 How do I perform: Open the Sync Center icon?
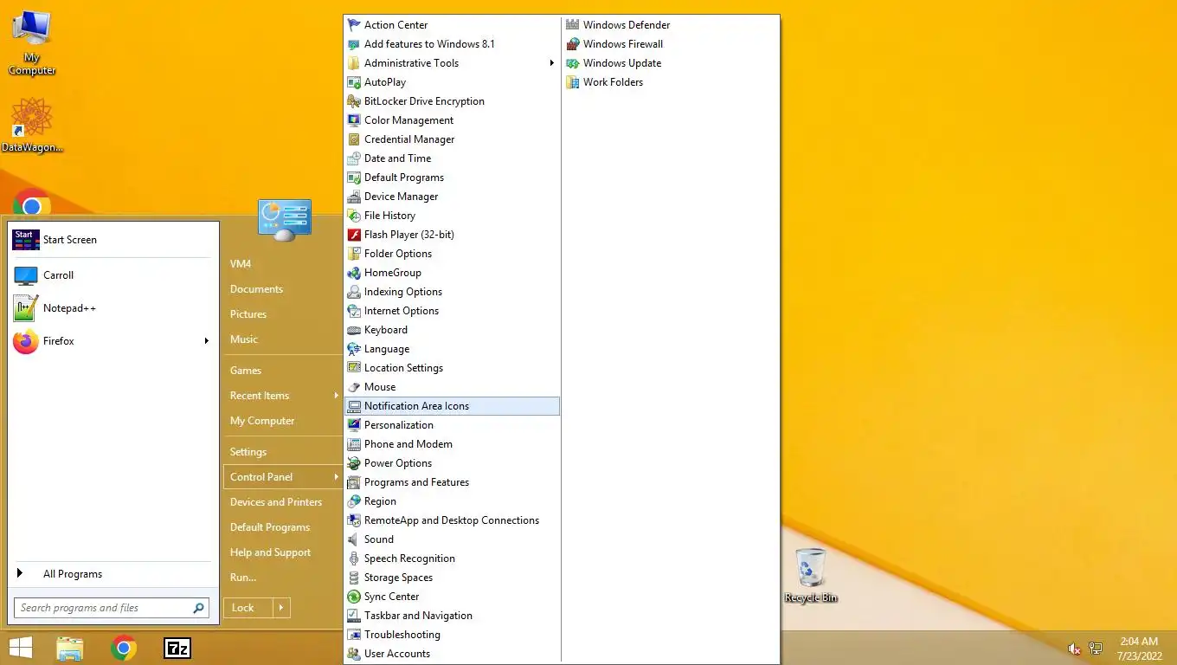pyautogui.click(x=354, y=597)
